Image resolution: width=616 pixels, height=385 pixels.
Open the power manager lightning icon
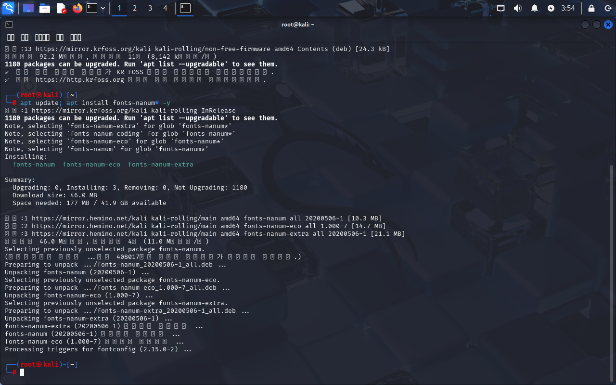(551, 8)
